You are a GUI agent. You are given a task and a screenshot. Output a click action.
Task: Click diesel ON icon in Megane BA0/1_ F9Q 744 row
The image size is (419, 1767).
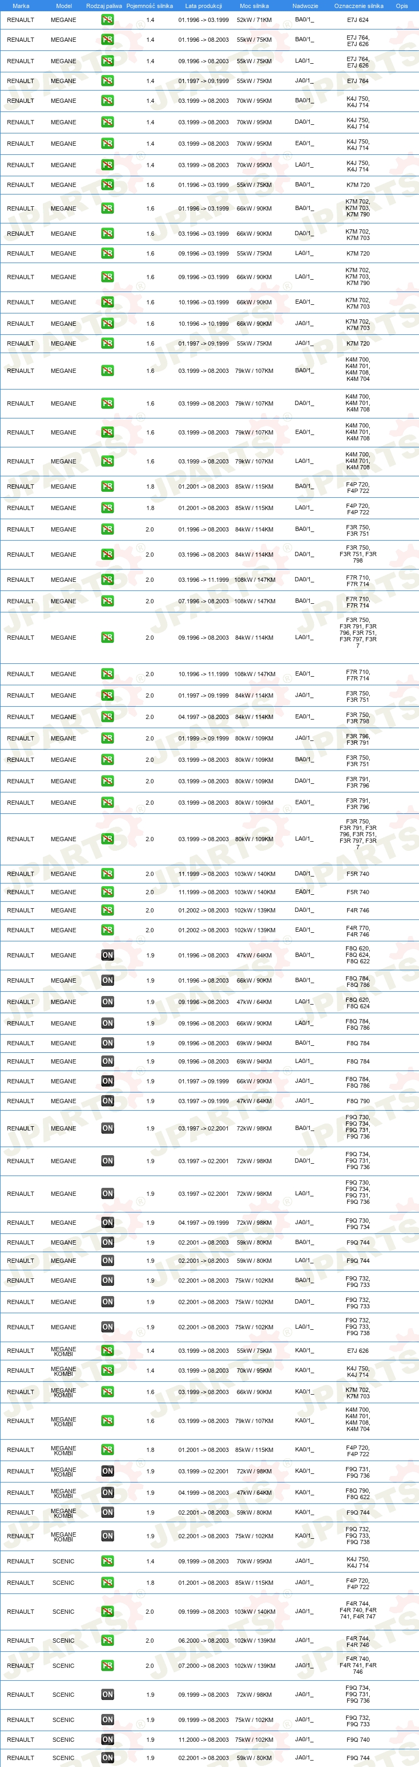[x=108, y=1242]
